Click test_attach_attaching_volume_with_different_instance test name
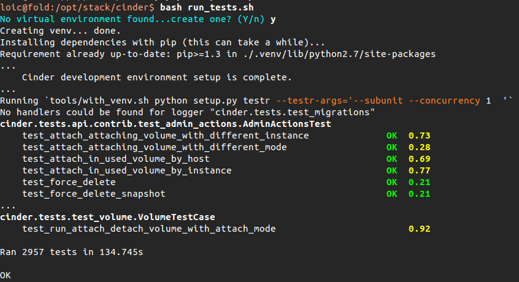 (165, 135)
